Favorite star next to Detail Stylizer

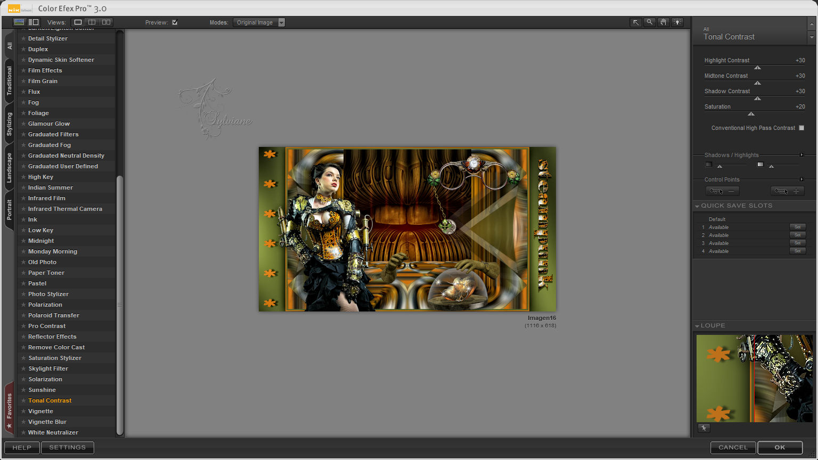coord(23,38)
